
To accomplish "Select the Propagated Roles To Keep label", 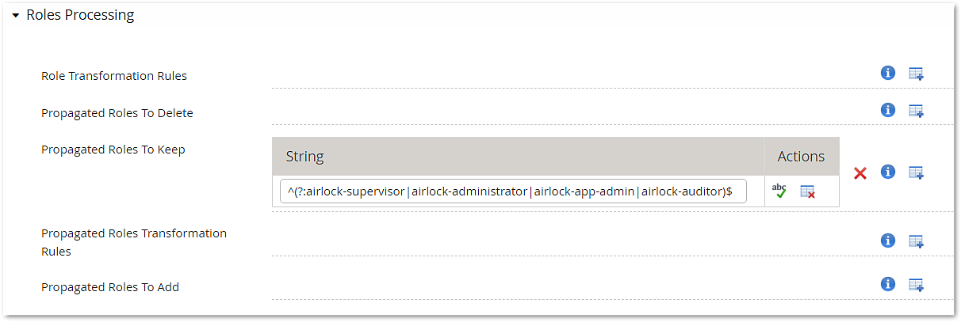I will (x=113, y=150).
